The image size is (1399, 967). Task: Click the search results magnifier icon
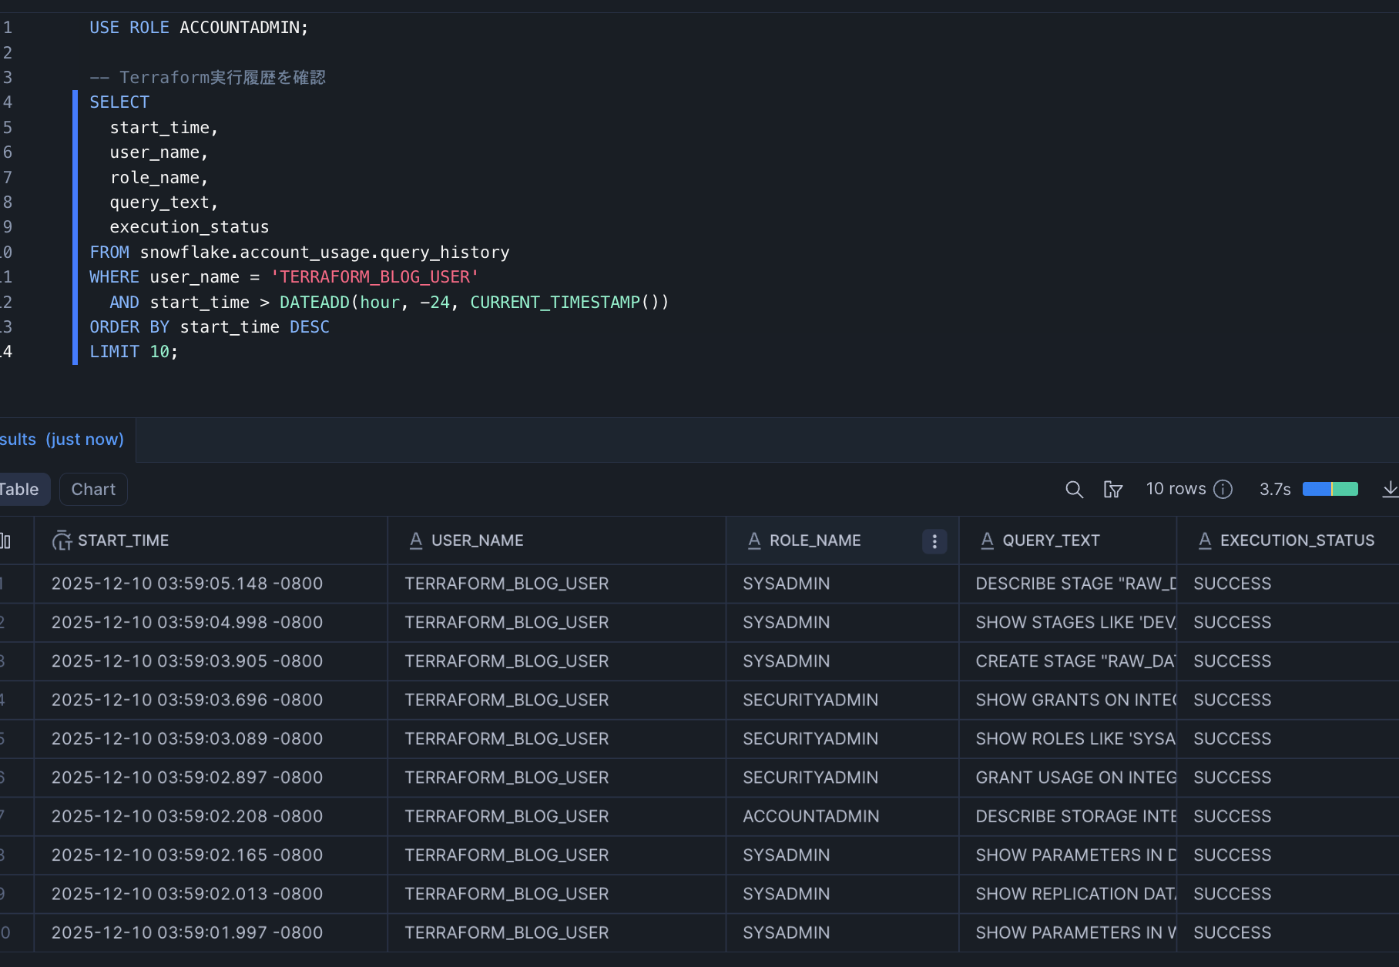(x=1074, y=490)
